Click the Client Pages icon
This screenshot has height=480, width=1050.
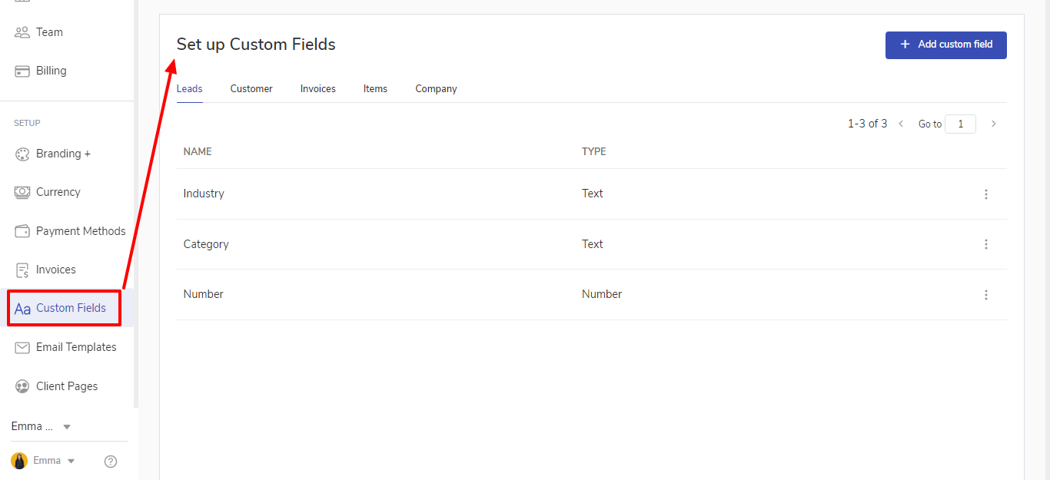pyautogui.click(x=22, y=386)
